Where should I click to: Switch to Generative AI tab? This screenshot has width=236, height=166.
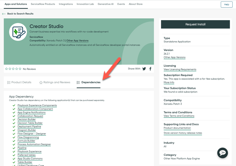[x=105, y=4]
